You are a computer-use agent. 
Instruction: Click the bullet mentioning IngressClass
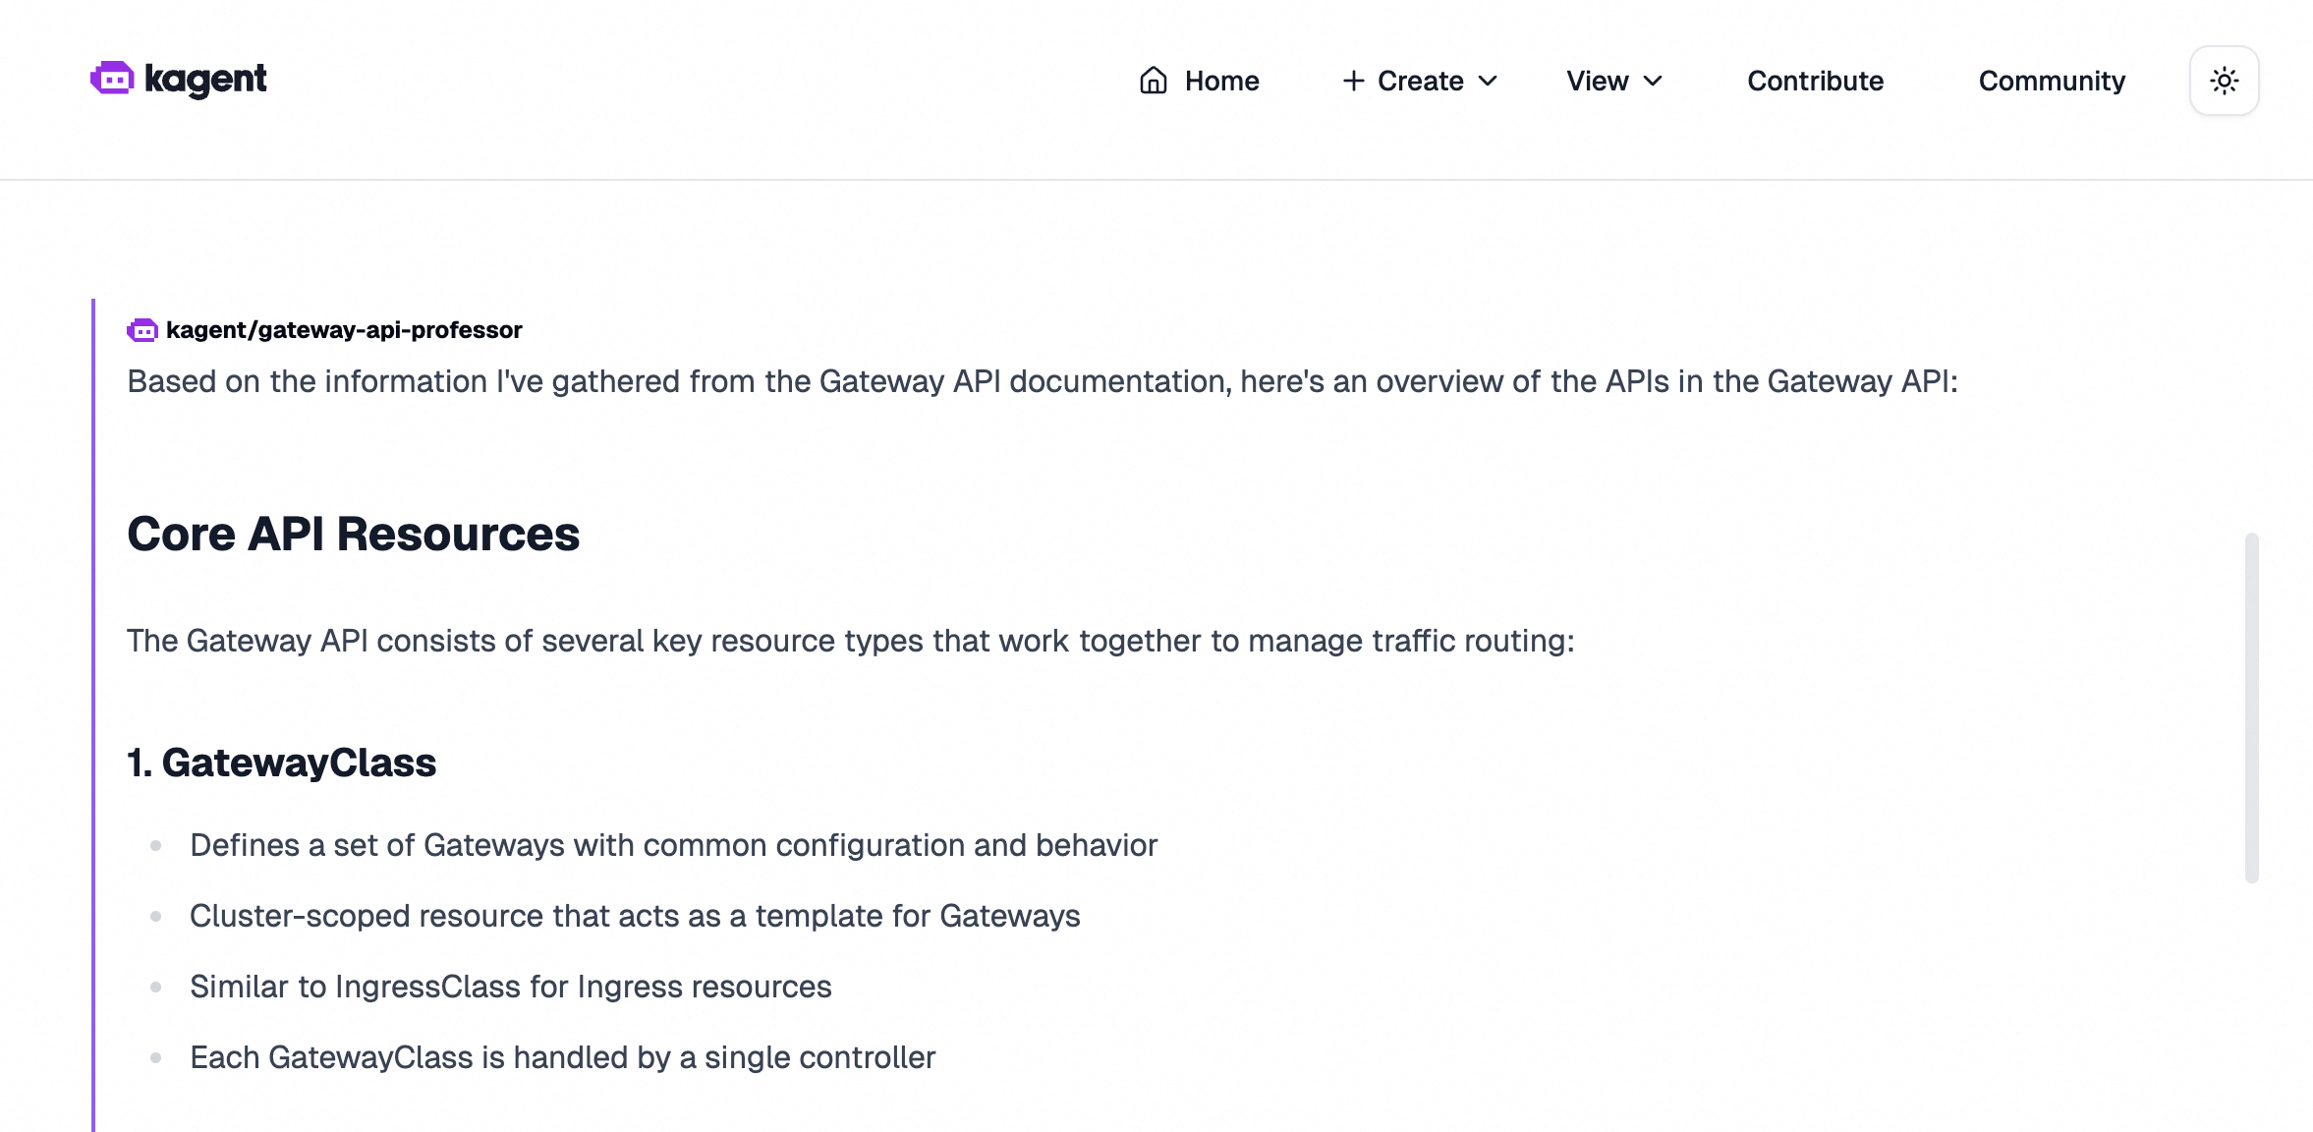tap(510, 987)
